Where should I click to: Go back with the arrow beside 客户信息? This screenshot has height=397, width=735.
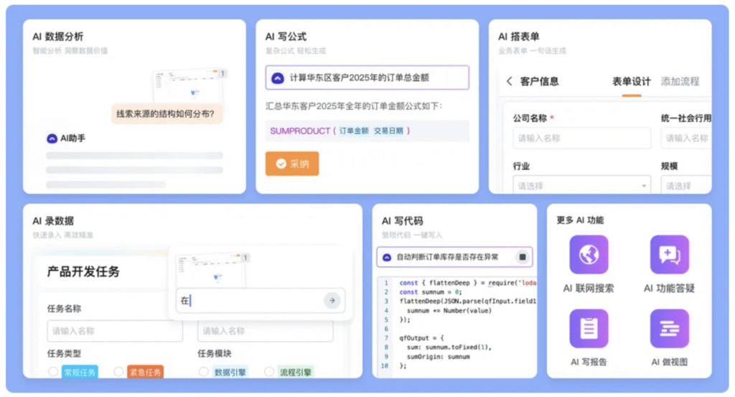(509, 81)
